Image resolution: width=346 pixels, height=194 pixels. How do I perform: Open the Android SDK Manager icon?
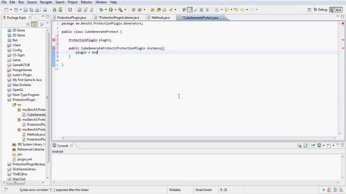(x=54, y=10)
